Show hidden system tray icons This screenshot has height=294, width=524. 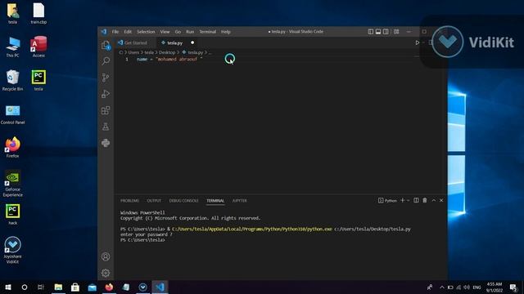[442, 287]
